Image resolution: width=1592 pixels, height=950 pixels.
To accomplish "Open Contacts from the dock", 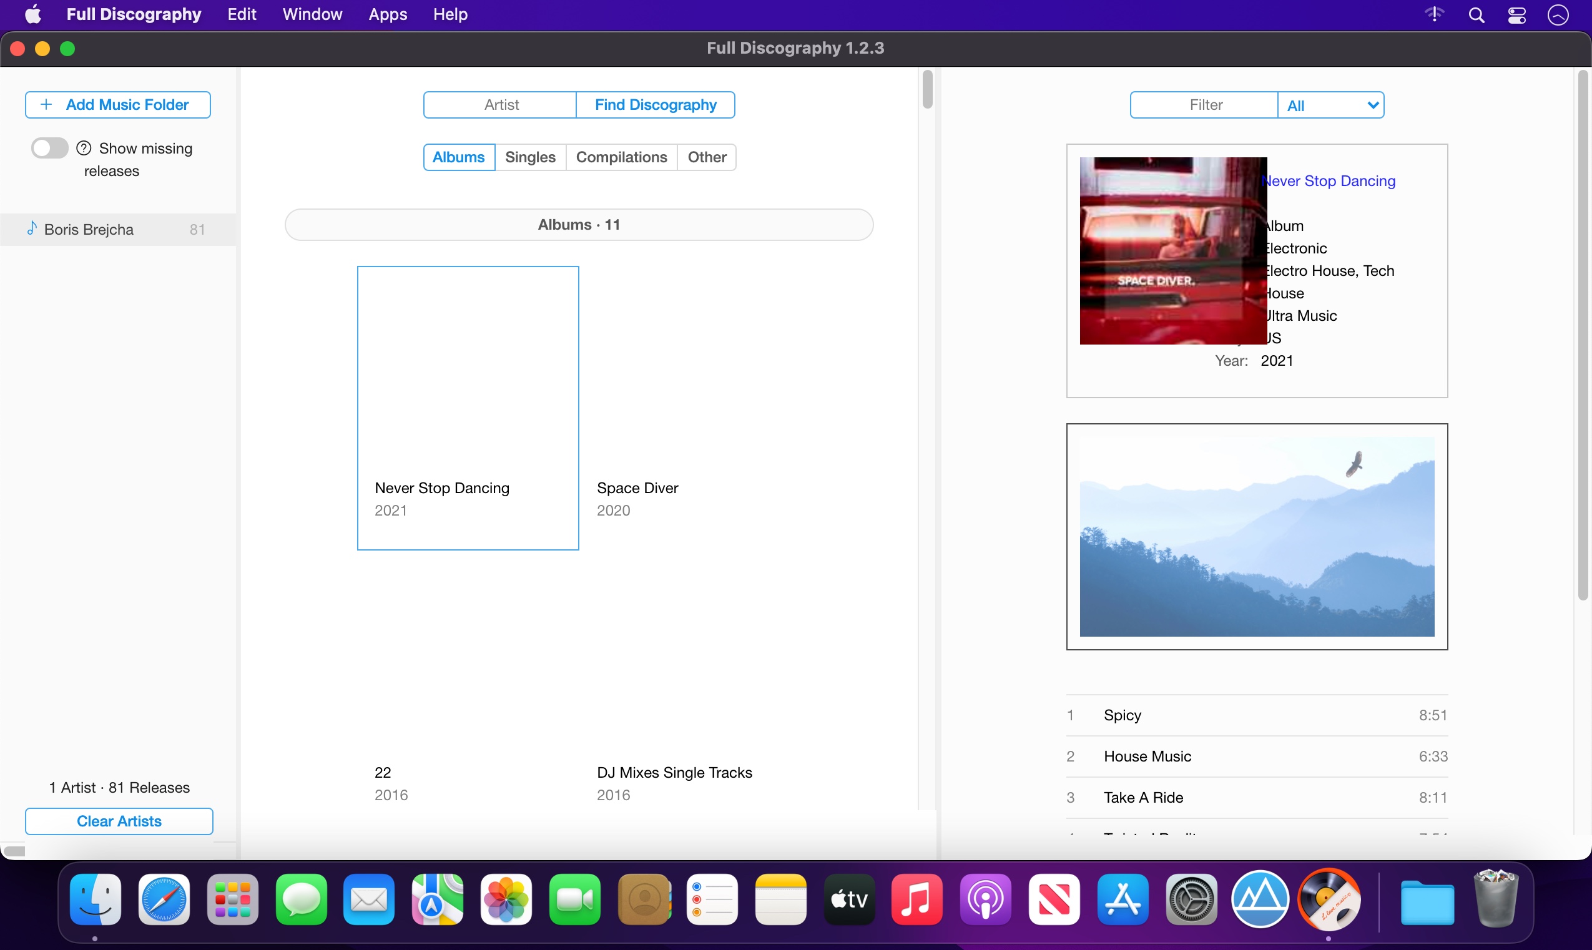I will pyautogui.click(x=644, y=899).
